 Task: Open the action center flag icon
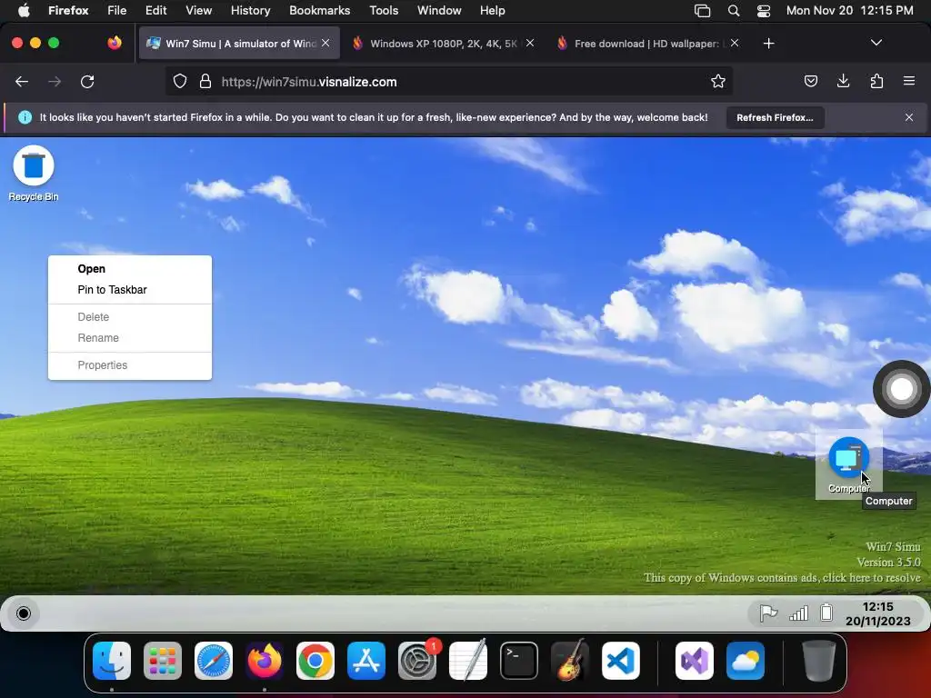[x=768, y=613]
